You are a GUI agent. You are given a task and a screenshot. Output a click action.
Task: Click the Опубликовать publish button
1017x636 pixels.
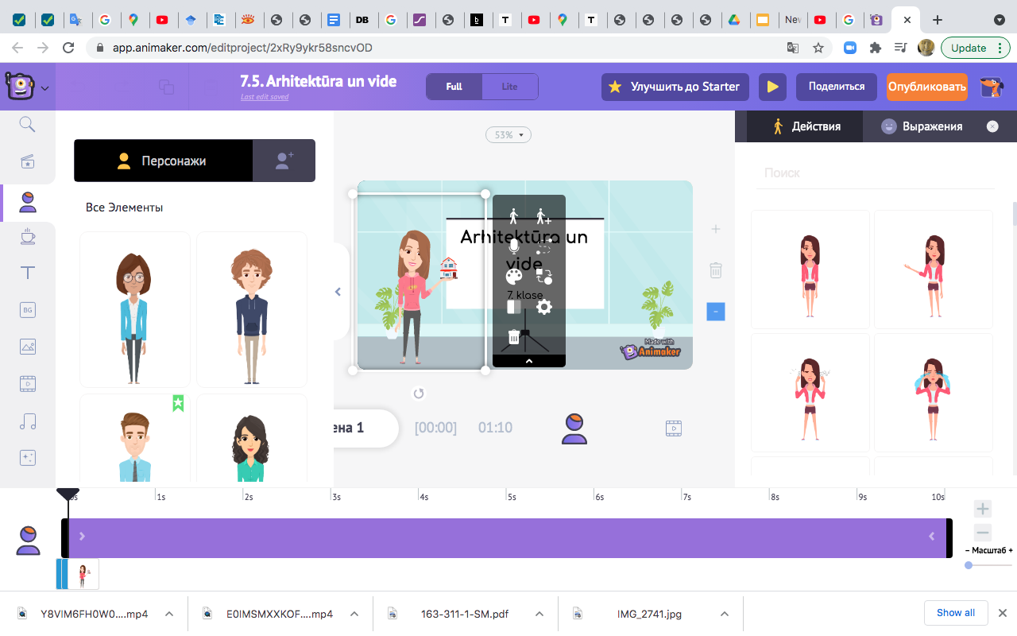(x=927, y=87)
